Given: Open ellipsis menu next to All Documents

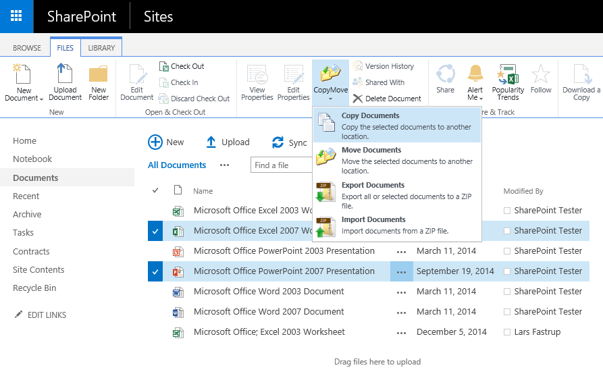Looking at the screenshot, I should [x=224, y=165].
